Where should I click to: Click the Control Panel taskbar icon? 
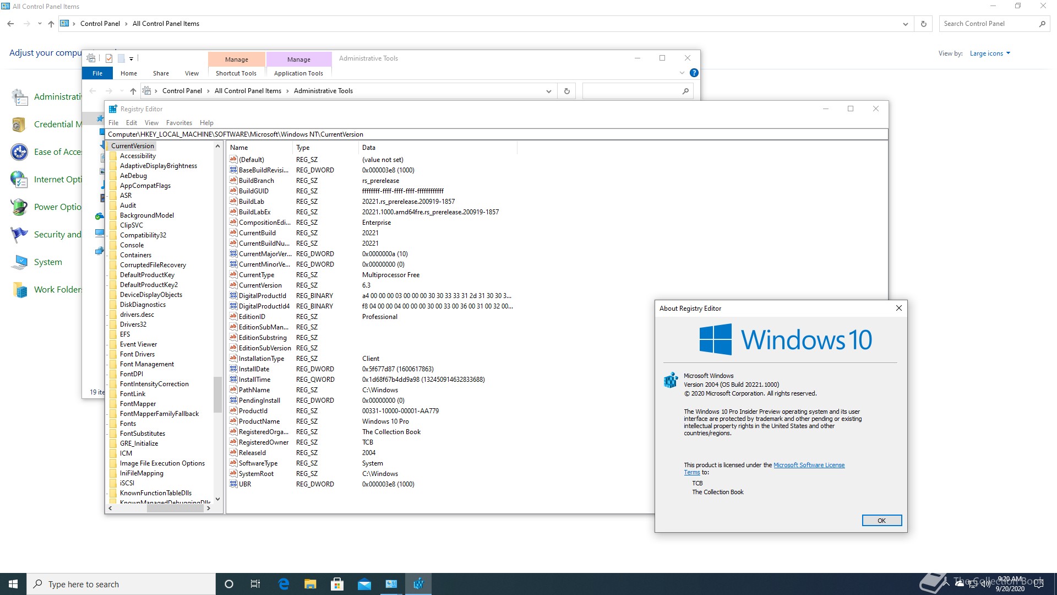point(391,584)
